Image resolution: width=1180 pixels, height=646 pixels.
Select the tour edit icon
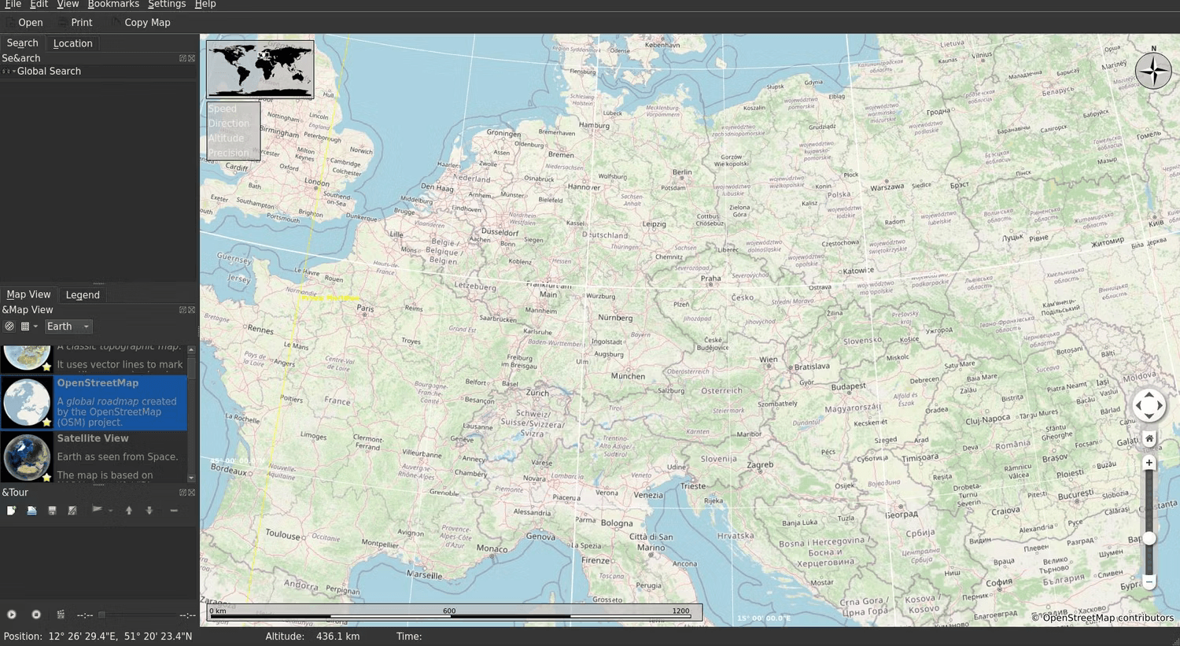tap(72, 510)
